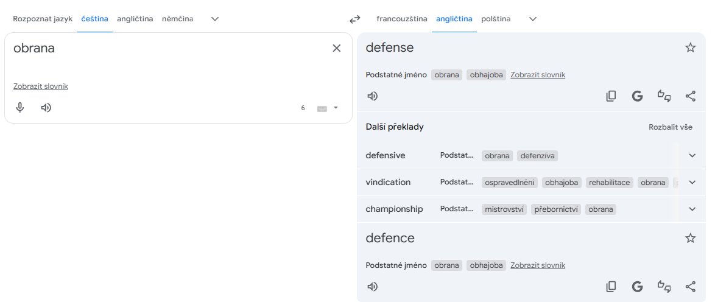Select francouzština as target language
The width and height of the screenshot is (715, 305).
(x=402, y=19)
